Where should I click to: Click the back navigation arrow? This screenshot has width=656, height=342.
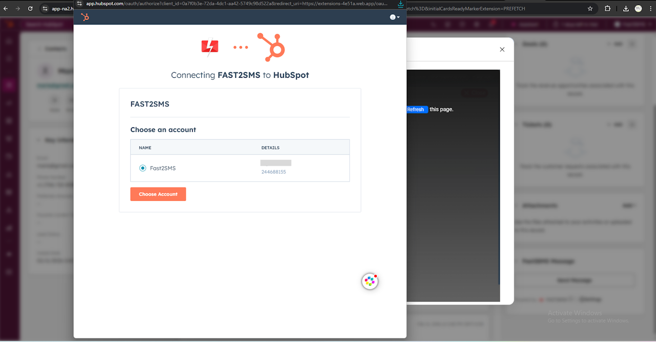click(6, 8)
